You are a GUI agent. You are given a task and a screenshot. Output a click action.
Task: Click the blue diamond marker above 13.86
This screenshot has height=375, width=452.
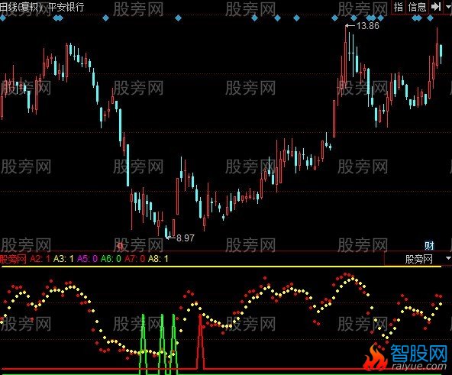click(x=354, y=18)
